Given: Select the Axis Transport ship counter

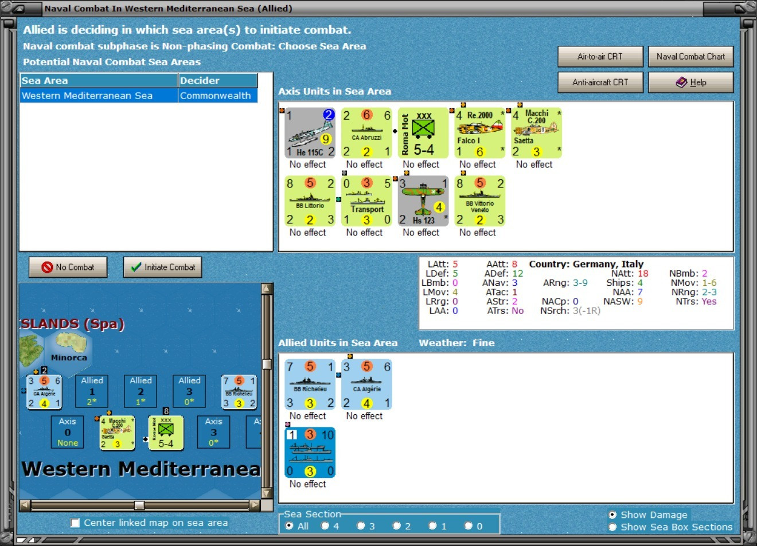Looking at the screenshot, I should pos(367,201).
